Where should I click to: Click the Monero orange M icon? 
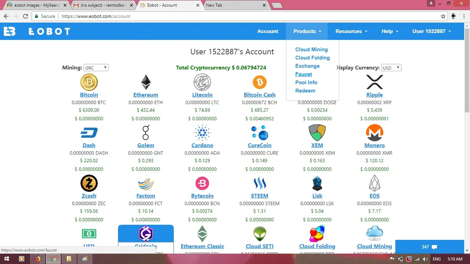(x=375, y=133)
